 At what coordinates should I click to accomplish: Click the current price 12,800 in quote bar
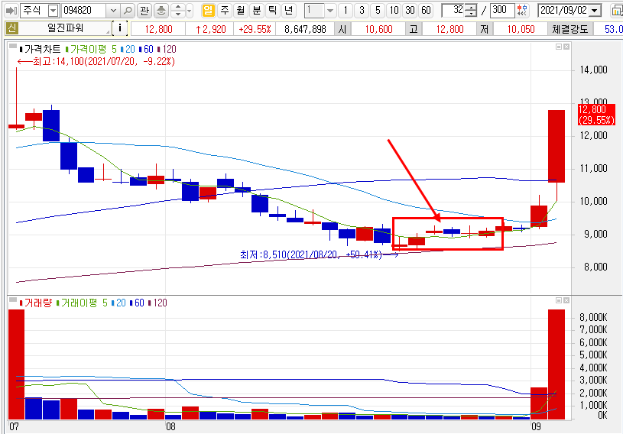click(158, 29)
